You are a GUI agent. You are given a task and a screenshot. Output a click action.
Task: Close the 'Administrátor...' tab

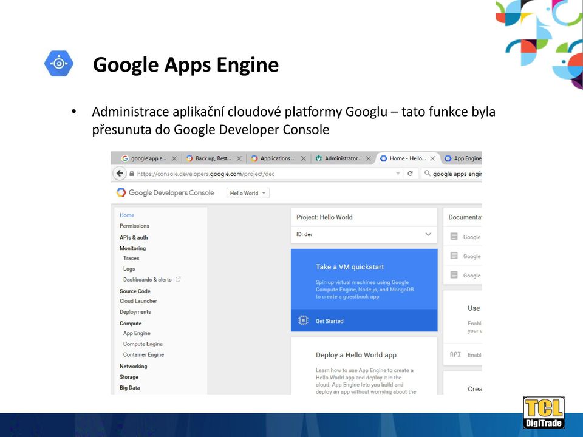pos(368,158)
